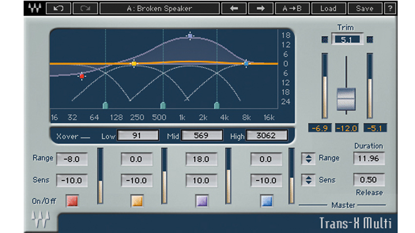Click the left clip indicator beside Trim
Image resolution: width=415 pixels, height=233 pixels.
coord(325,39)
